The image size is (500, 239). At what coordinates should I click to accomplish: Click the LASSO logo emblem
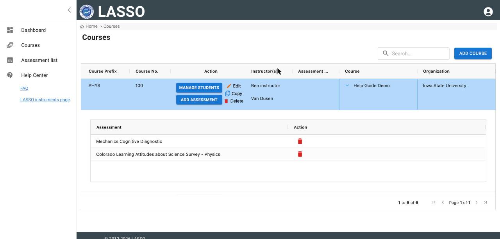click(x=87, y=12)
